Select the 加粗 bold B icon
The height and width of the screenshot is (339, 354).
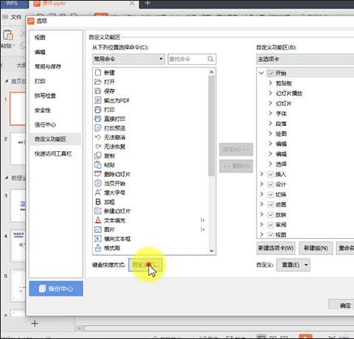(x=98, y=202)
